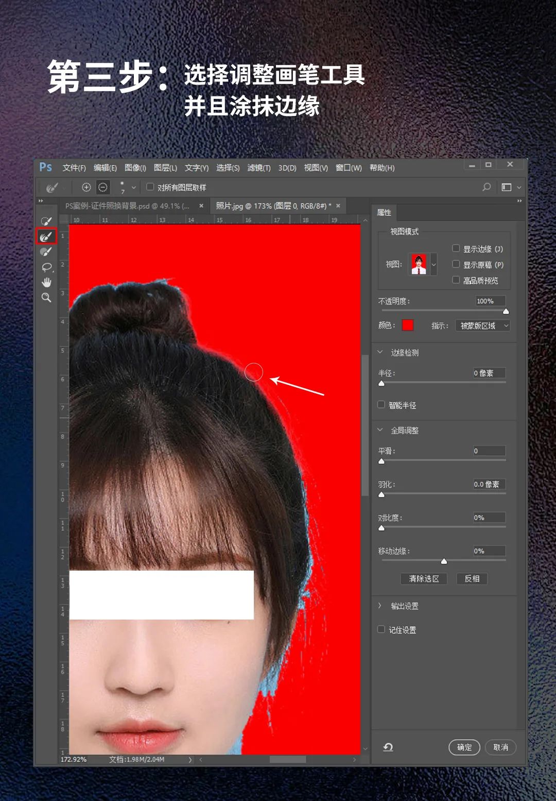Check the 显示边缘 (J) option
Viewport: 556px width, 801px height.
[456, 248]
